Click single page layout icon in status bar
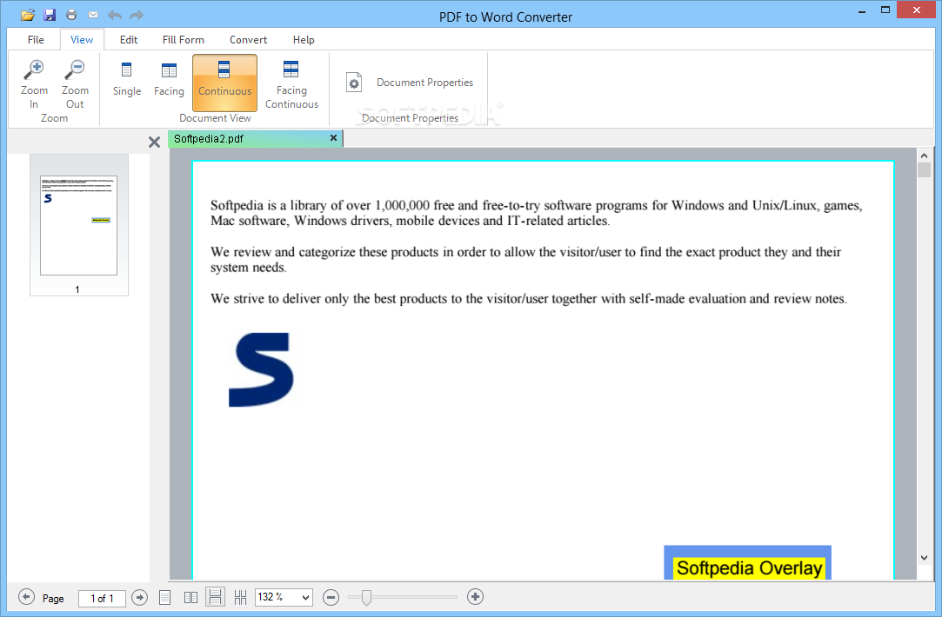This screenshot has width=942, height=617. click(164, 597)
